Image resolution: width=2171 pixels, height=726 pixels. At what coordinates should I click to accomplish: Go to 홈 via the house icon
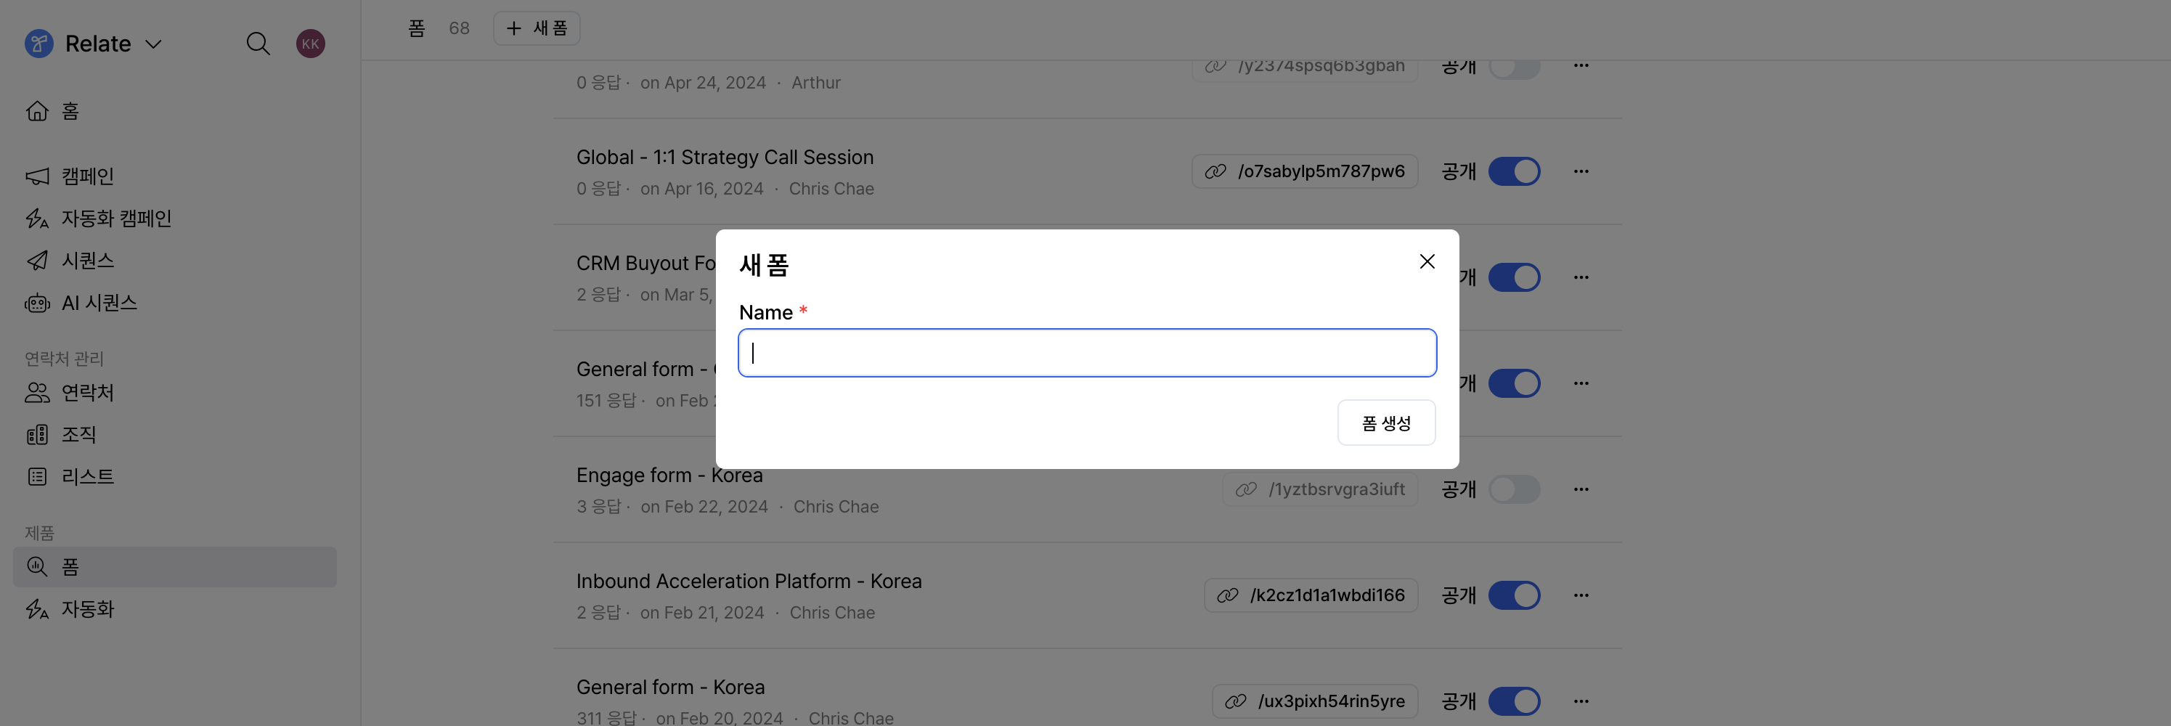click(x=37, y=111)
